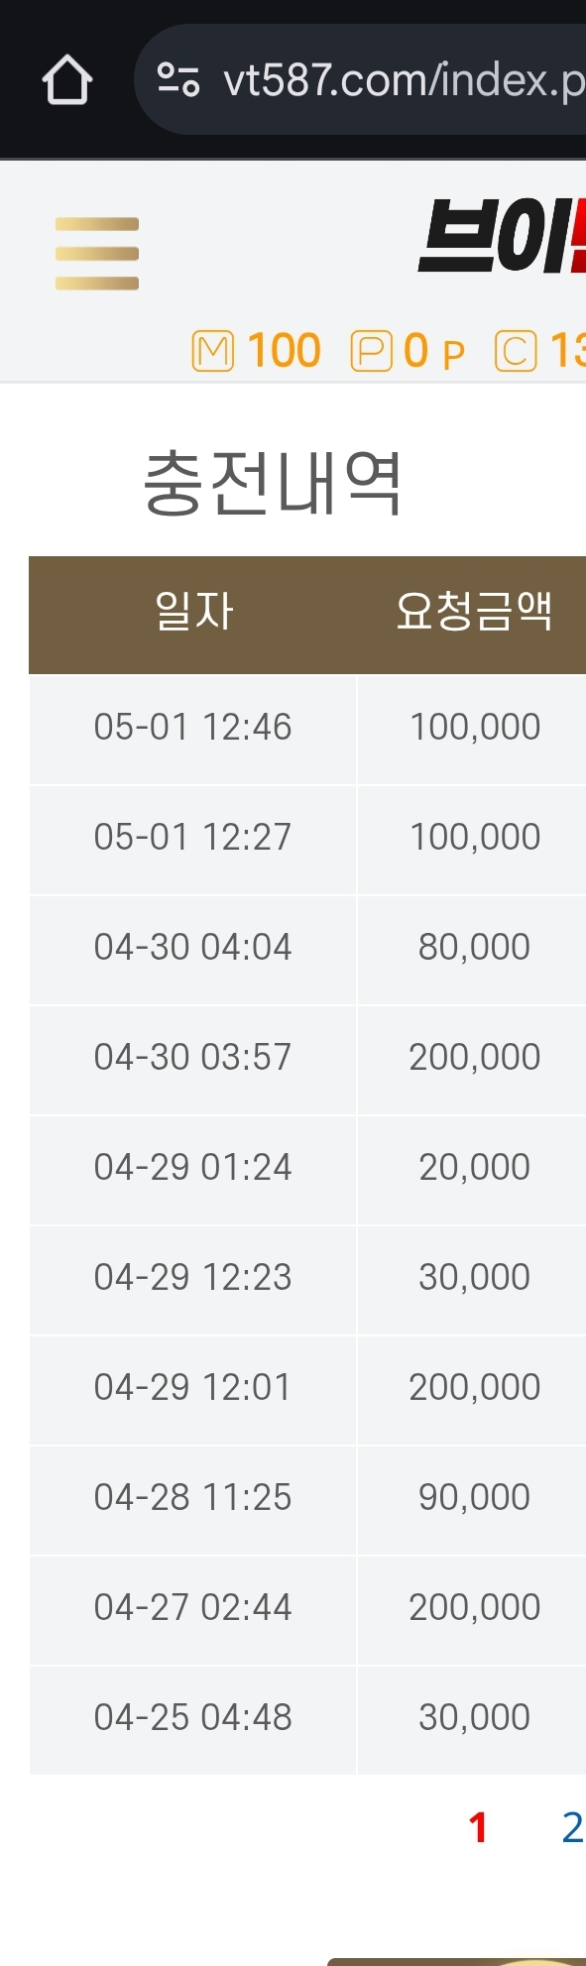Open the site info icon beside the URL
586x1966 pixels.
(x=178, y=79)
